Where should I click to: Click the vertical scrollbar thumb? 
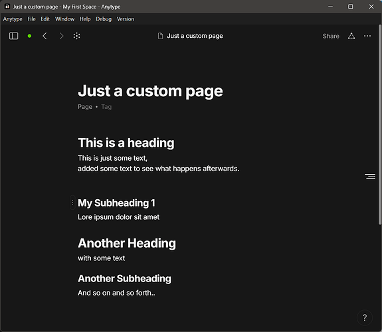coord(380,125)
